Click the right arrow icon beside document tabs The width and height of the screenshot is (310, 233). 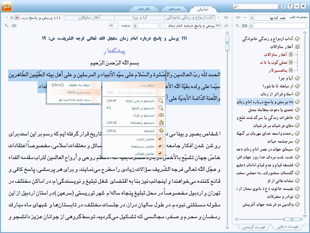(226, 18)
